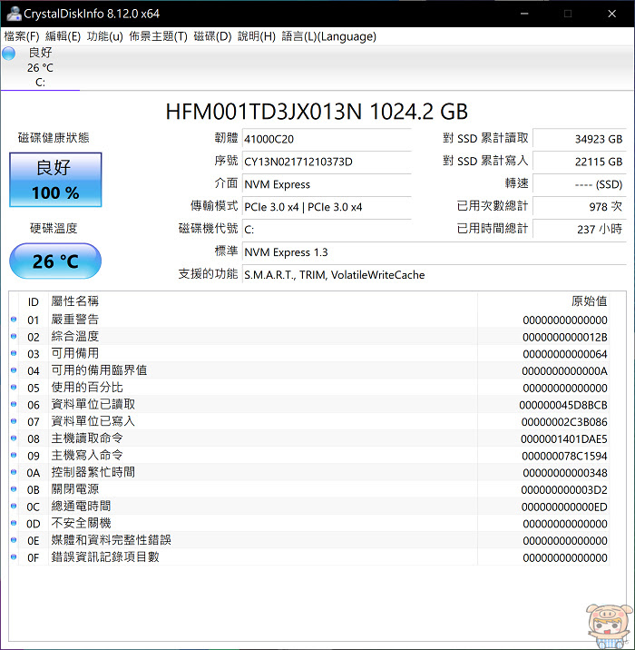Viewport: 635px width, 650px height.
Task: Click raw value 00000000000348
Action: pos(565,473)
